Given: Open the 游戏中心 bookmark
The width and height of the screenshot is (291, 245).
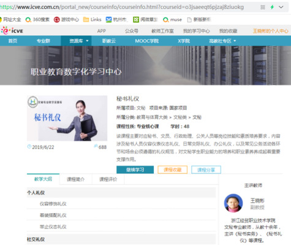Looking at the screenshot, I should [66, 20].
